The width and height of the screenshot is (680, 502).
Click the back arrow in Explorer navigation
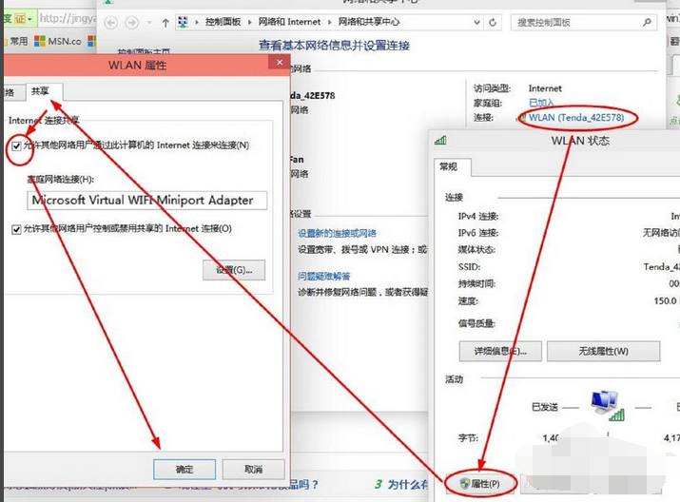pos(111,22)
